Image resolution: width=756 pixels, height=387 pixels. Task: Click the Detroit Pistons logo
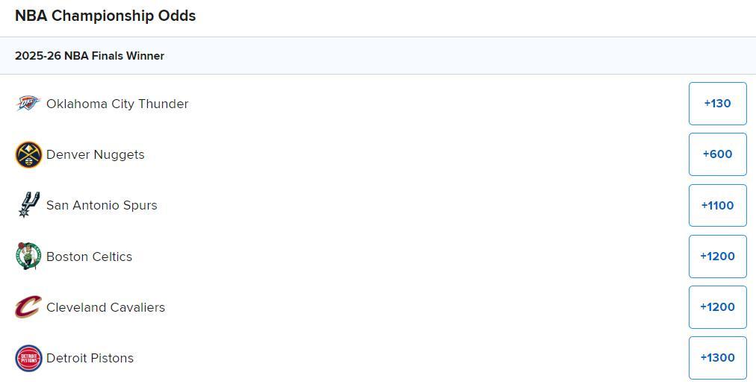coord(28,358)
